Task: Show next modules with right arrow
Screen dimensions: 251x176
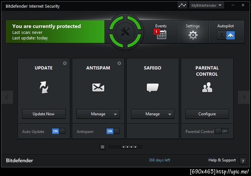Action: (243, 97)
